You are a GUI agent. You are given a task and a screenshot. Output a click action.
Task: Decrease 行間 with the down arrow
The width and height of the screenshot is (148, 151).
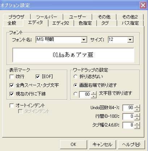pyautogui.click(x=137, y=118)
